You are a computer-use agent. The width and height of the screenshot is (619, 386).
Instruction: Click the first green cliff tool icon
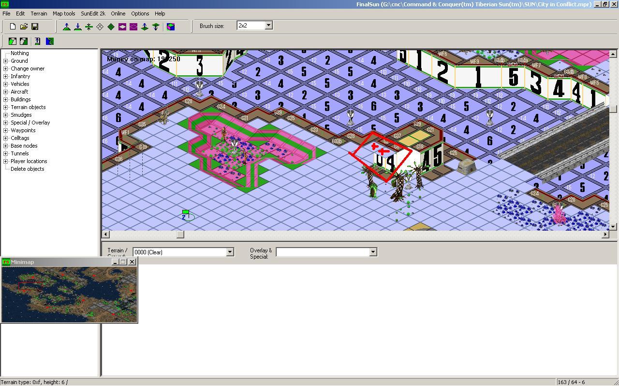pos(13,41)
